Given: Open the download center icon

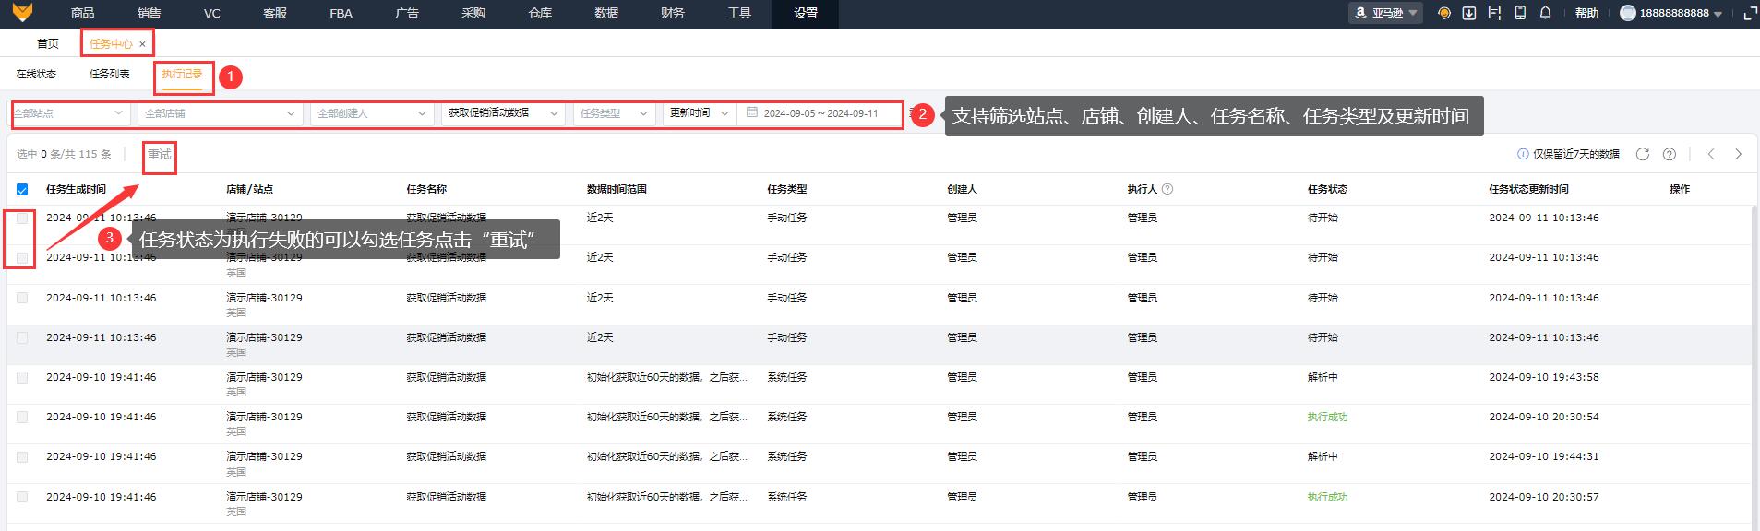Looking at the screenshot, I should tap(1469, 13).
